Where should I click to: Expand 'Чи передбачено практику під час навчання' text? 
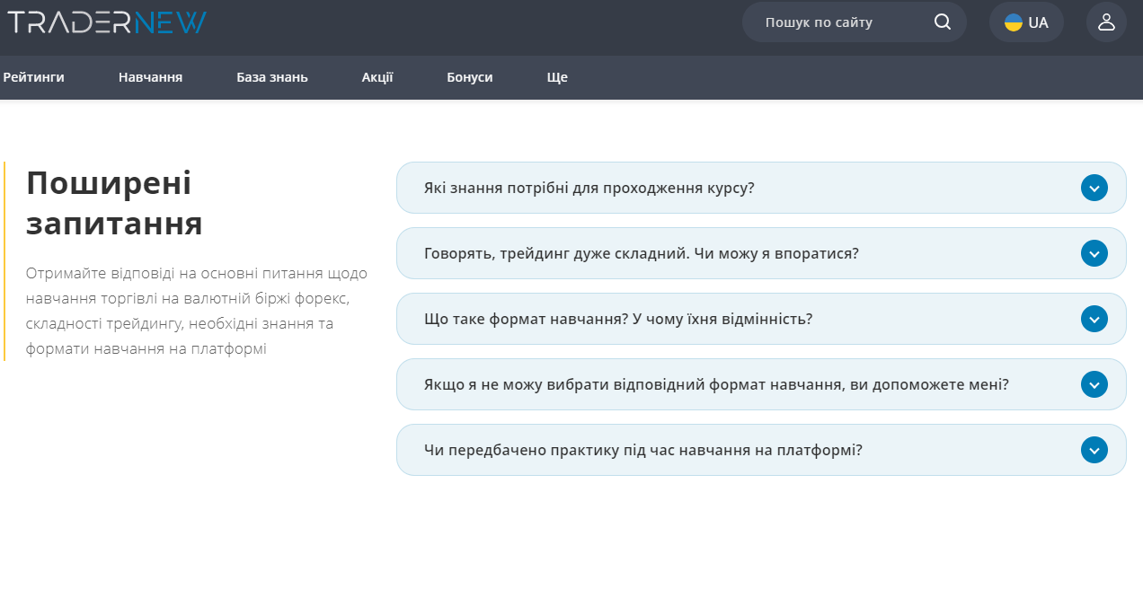point(642,450)
